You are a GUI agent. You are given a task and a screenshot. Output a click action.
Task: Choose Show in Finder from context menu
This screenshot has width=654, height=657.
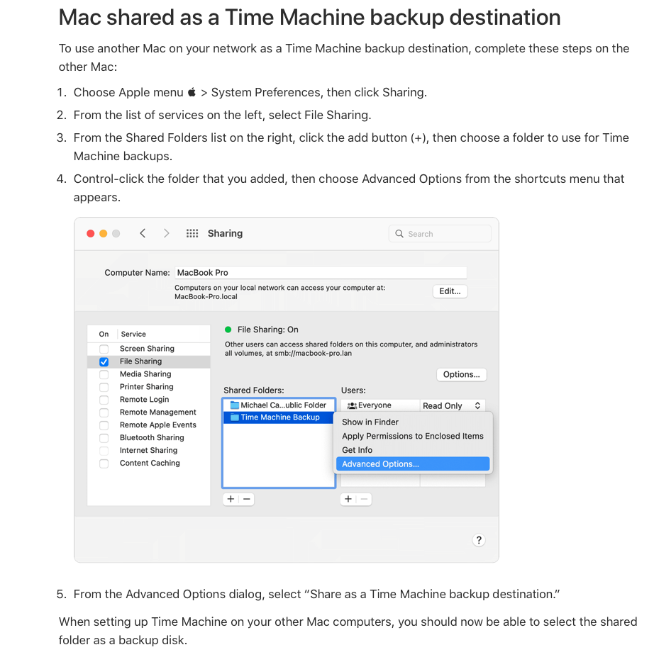[x=413, y=422]
